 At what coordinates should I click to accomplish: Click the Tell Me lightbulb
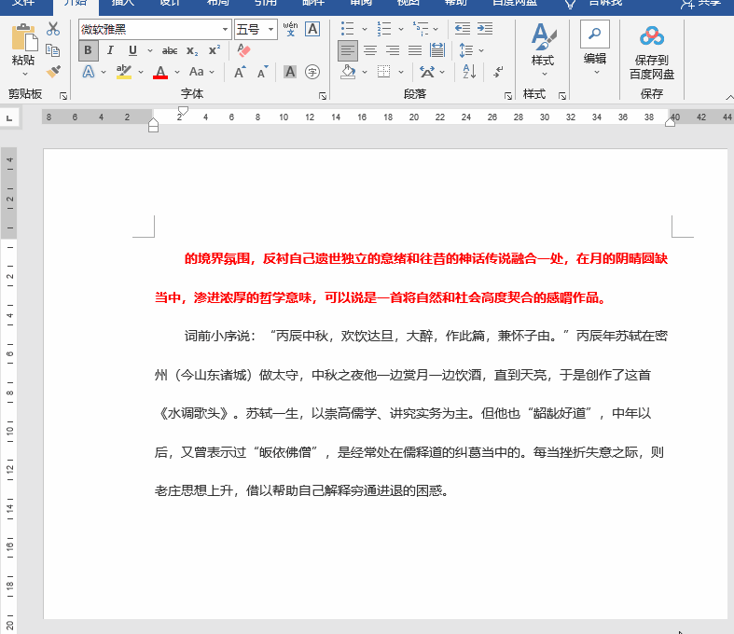570,5
